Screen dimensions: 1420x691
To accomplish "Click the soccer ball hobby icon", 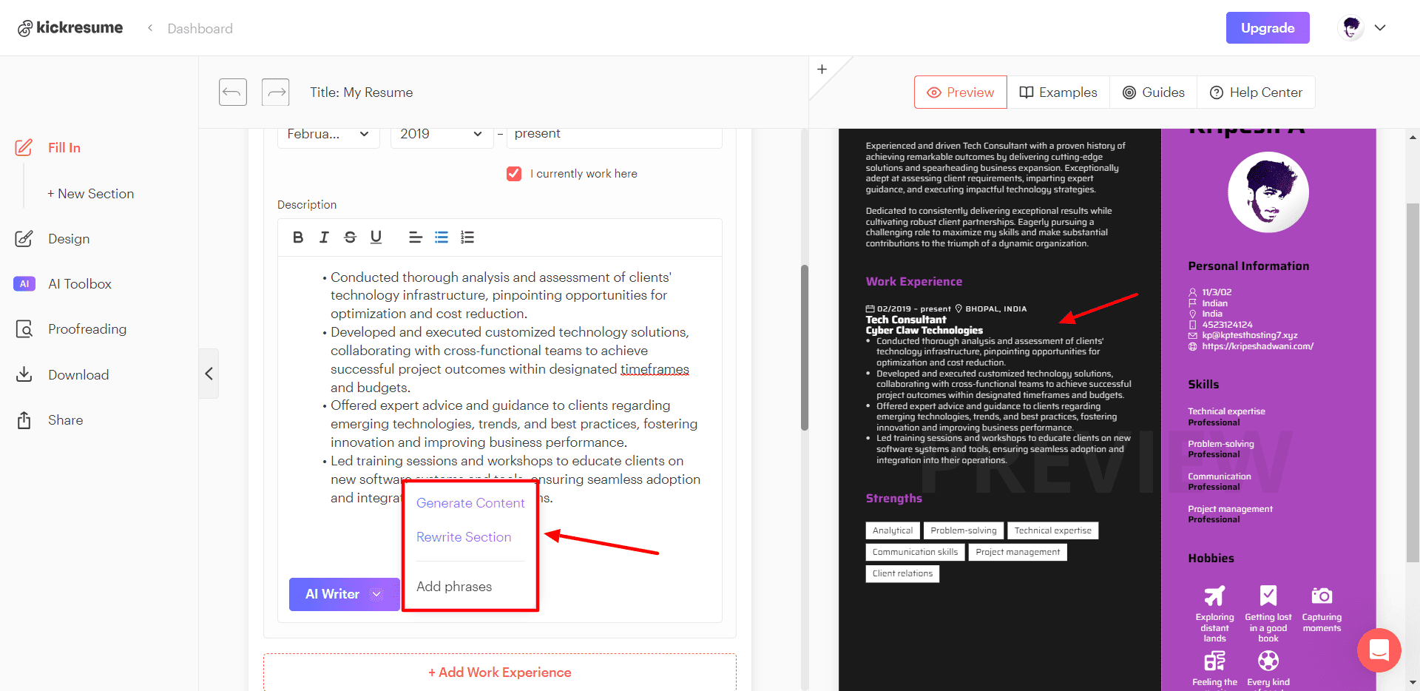I will click(x=1268, y=660).
